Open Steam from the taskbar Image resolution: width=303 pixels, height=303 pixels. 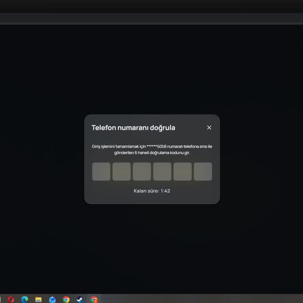pos(80,299)
